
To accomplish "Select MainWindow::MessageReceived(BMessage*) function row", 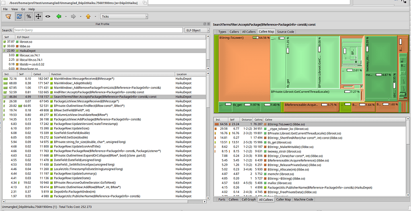I will click(x=104, y=79).
